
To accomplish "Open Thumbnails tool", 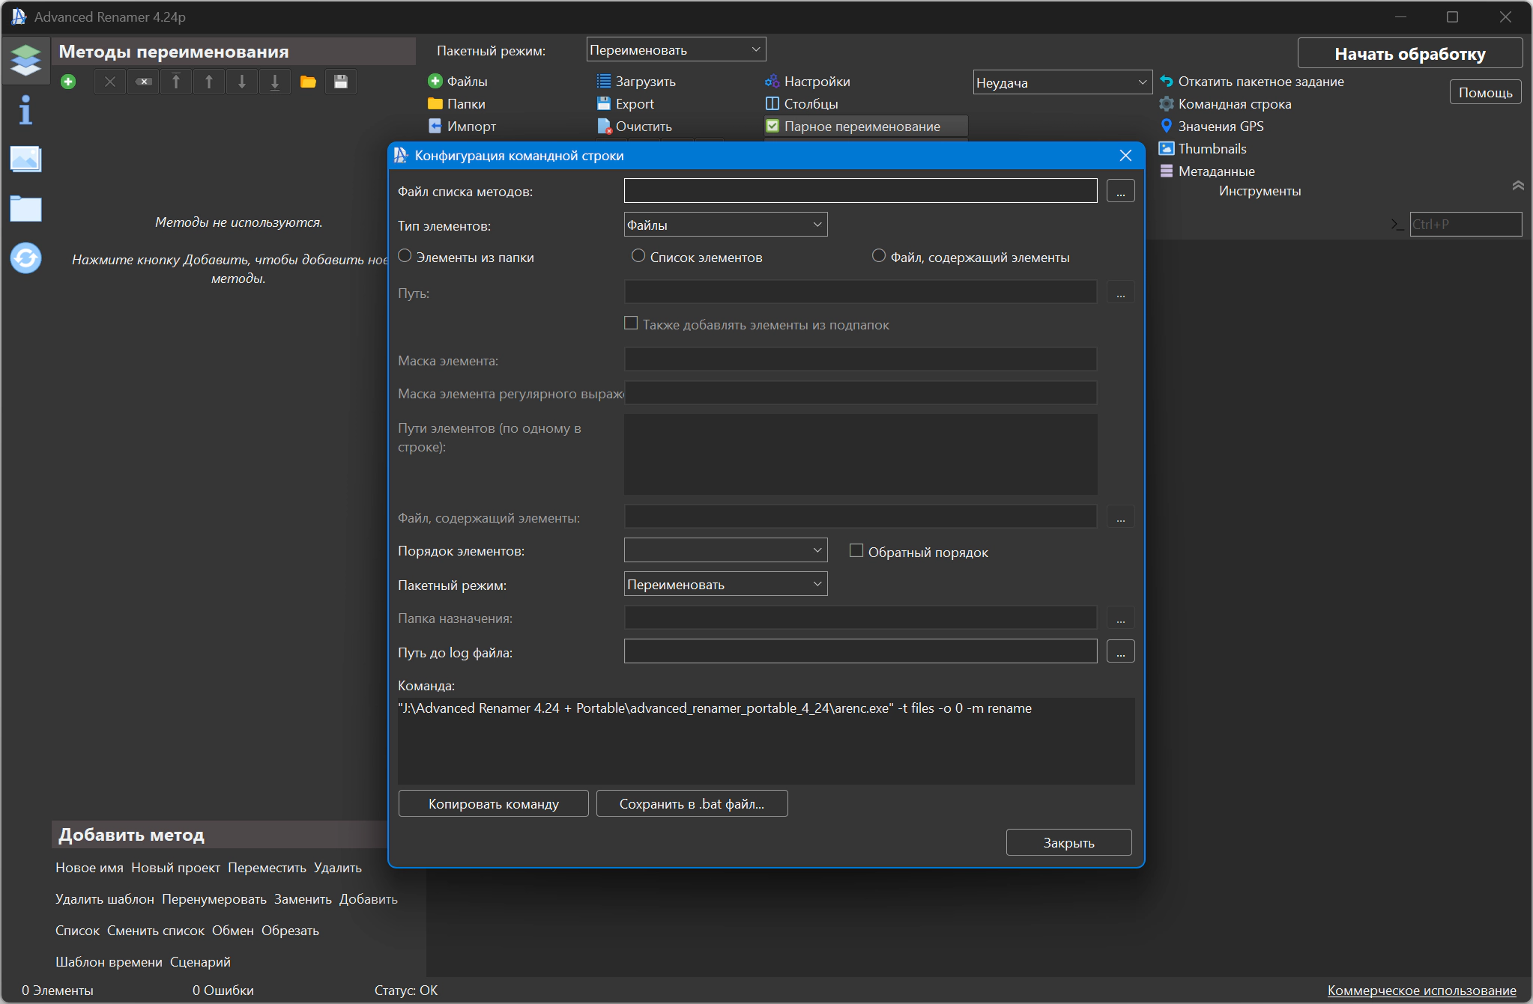I will [x=1203, y=148].
